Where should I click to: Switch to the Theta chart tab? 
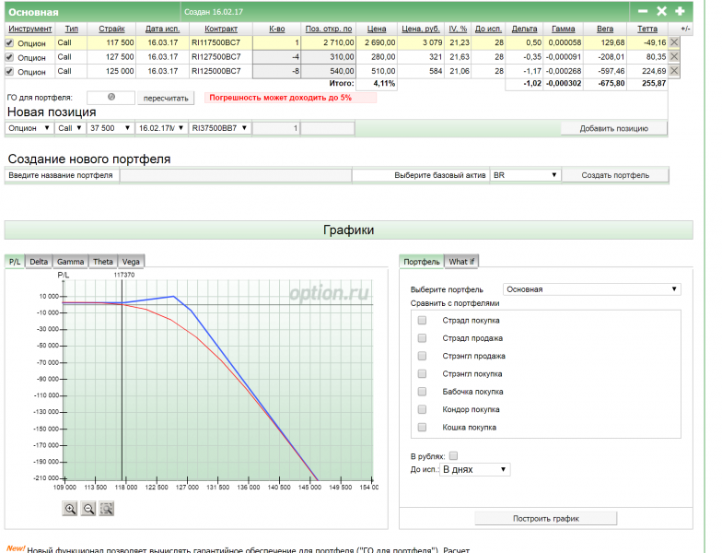coord(103,262)
